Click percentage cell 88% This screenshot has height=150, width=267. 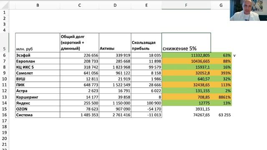pos(221,61)
